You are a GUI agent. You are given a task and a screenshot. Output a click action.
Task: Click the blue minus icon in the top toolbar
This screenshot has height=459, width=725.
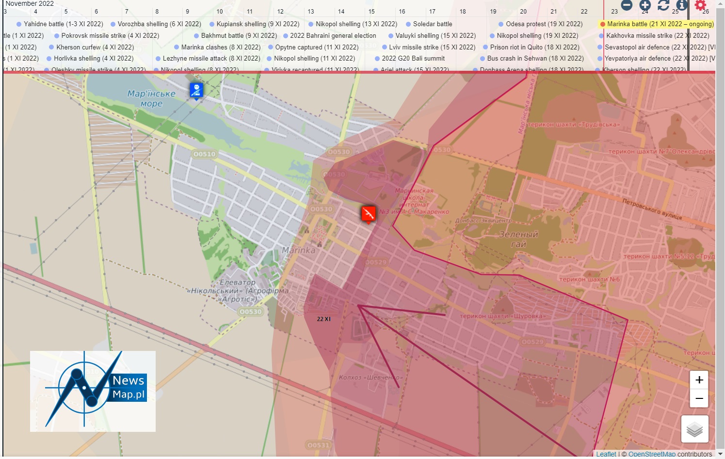coord(627,5)
